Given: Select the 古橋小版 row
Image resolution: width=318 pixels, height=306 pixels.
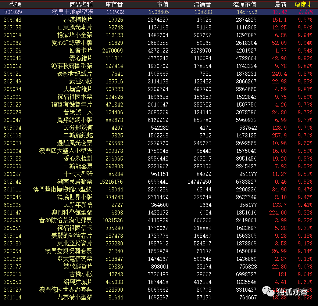Looking at the screenshot, I should (159, 274).
